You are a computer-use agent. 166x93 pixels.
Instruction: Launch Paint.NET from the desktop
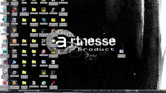(x=15, y=20)
